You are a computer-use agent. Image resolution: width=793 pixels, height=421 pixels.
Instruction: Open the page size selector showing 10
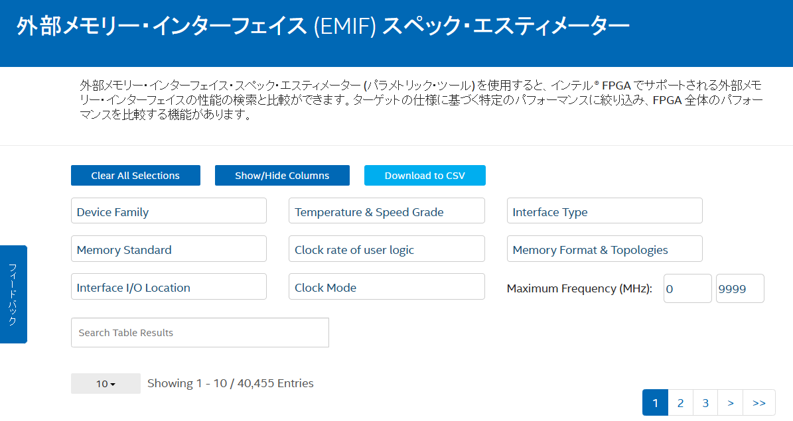point(106,383)
